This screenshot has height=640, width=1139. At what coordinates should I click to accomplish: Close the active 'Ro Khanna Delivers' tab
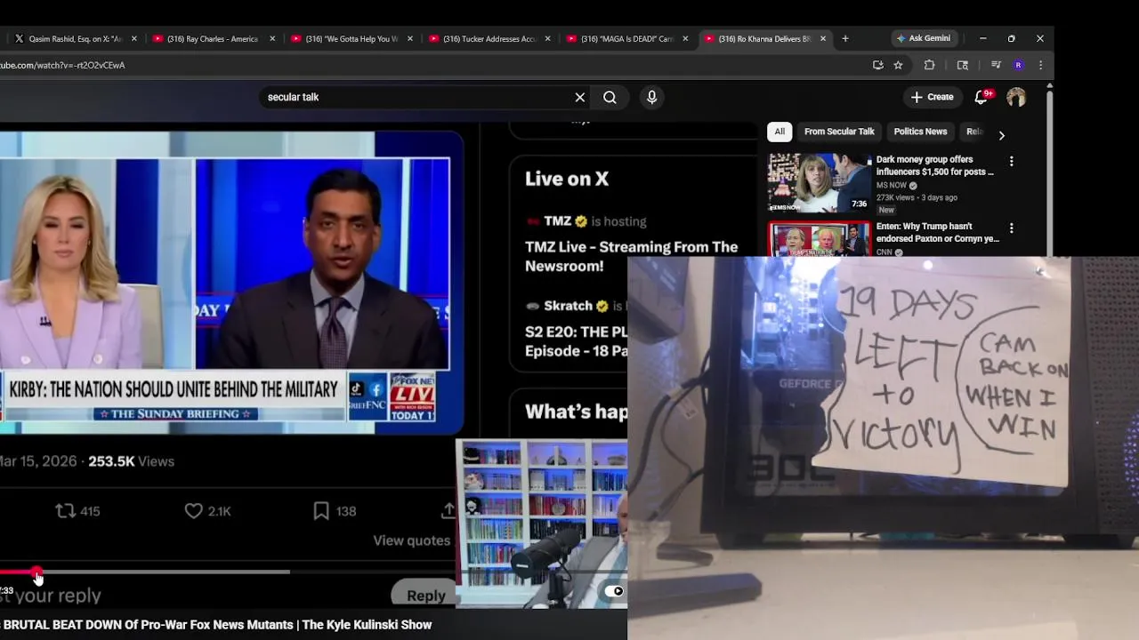click(823, 38)
